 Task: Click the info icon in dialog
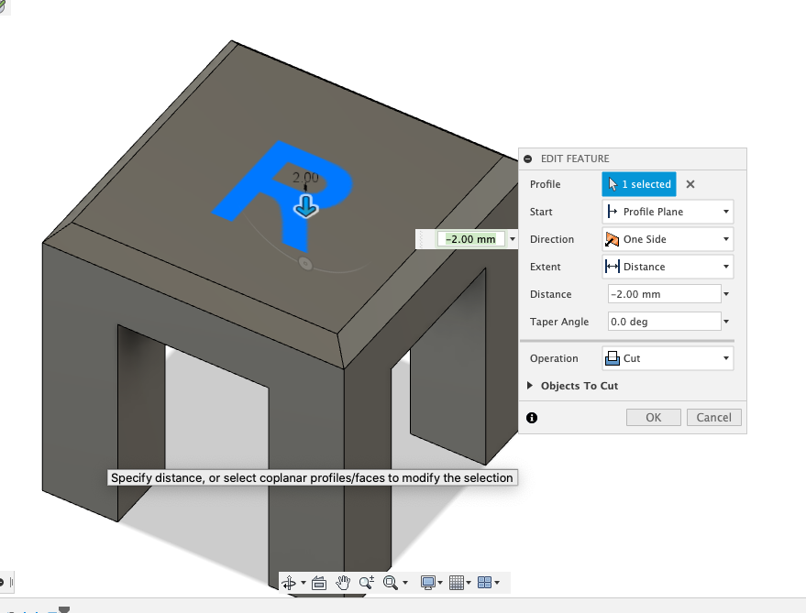(532, 418)
